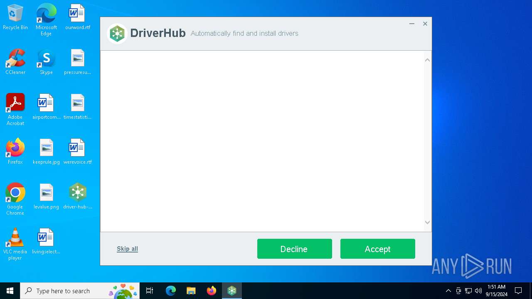Select the keeprule.jpg file
Image resolution: width=532 pixels, height=299 pixels.
(46, 152)
